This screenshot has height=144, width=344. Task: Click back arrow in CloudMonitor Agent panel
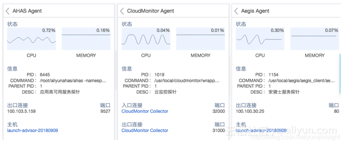tap(122, 11)
